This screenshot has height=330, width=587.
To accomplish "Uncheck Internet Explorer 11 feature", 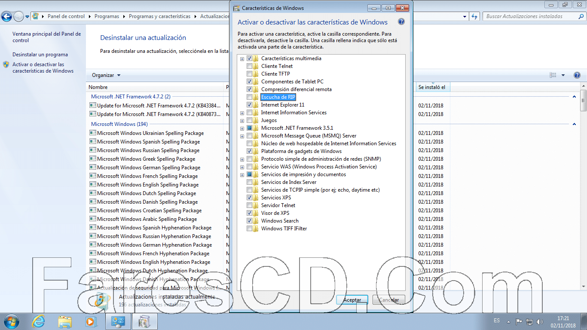I will click(249, 105).
